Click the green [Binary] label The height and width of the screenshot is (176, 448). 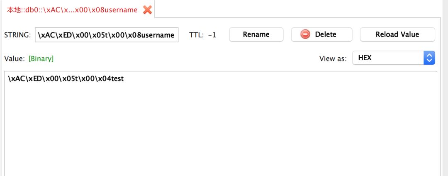pyautogui.click(x=41, y=59)
